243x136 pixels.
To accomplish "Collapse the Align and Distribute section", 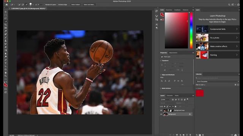I will click(x=161, y=75).
